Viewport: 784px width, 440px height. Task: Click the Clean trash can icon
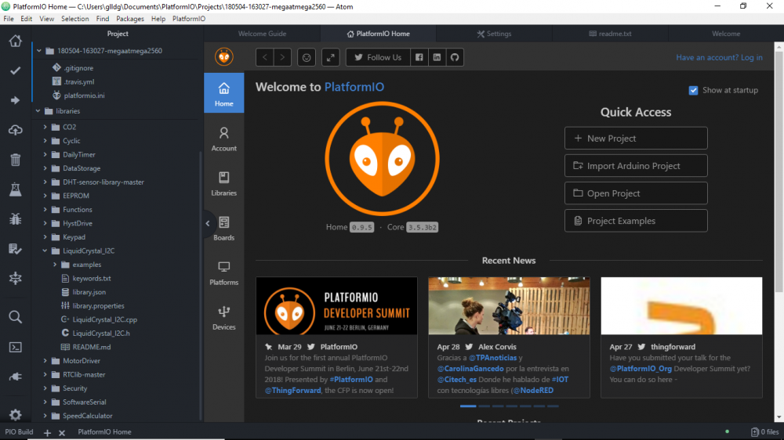pyautogui.click(x=16, y=159)
